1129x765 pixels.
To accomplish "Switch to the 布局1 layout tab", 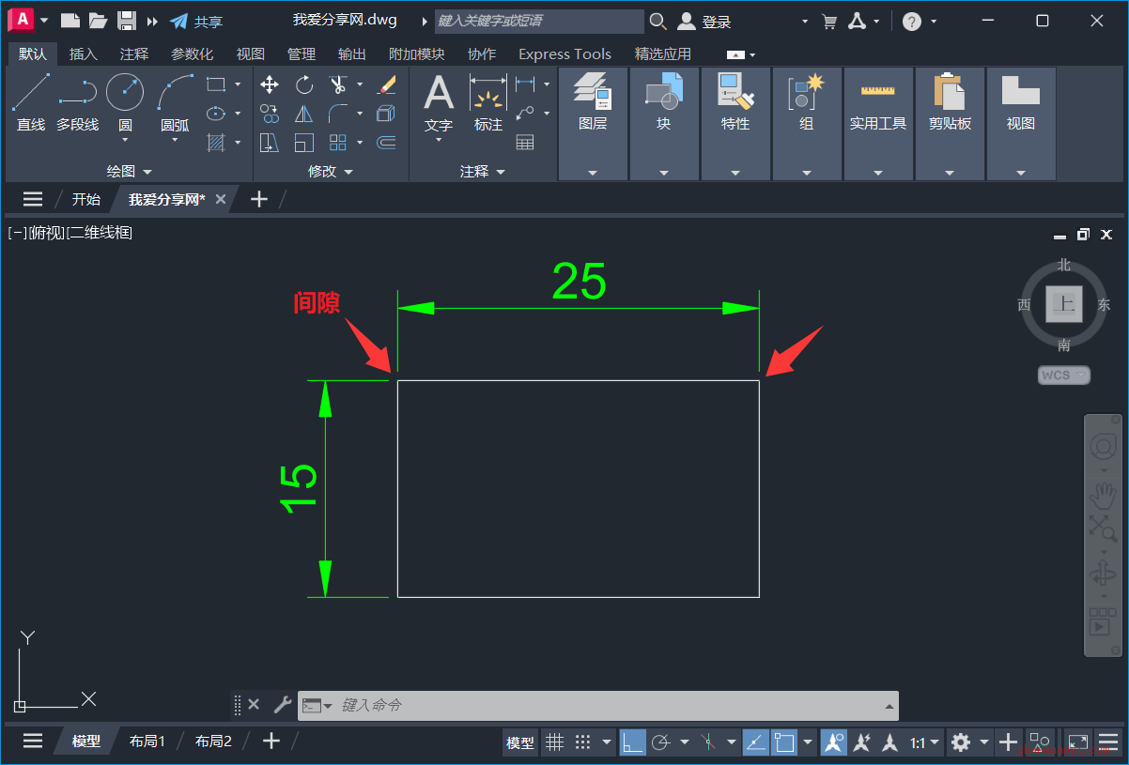I will click(x=147, y=742).
